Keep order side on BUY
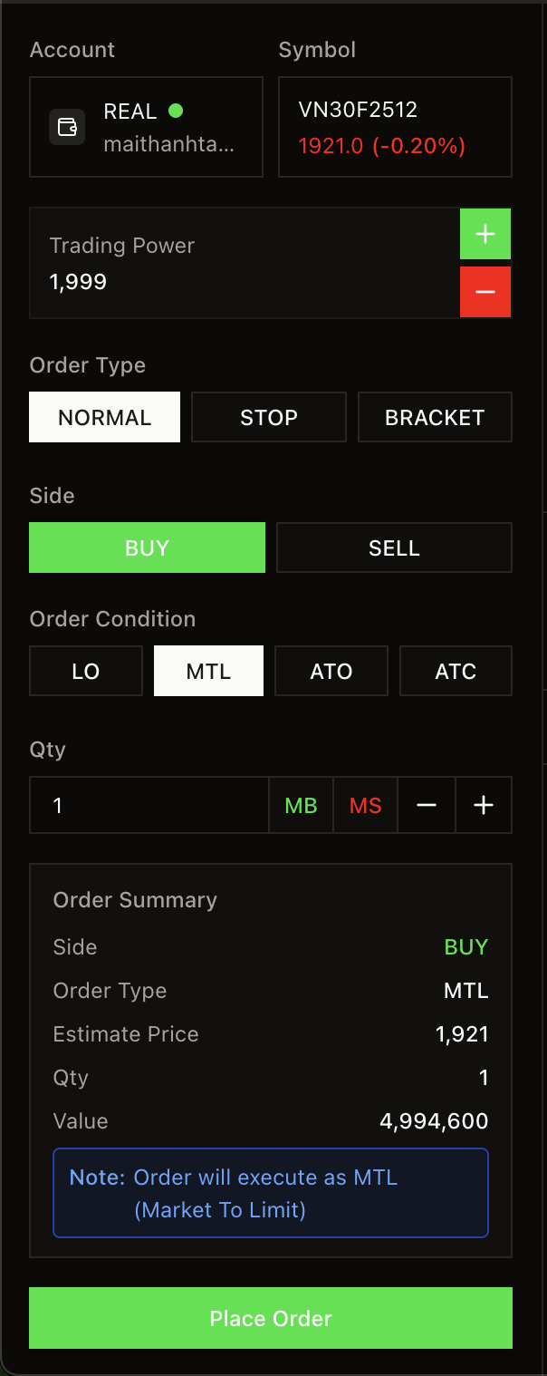The image size is (547, 1376). pos(147,547)
